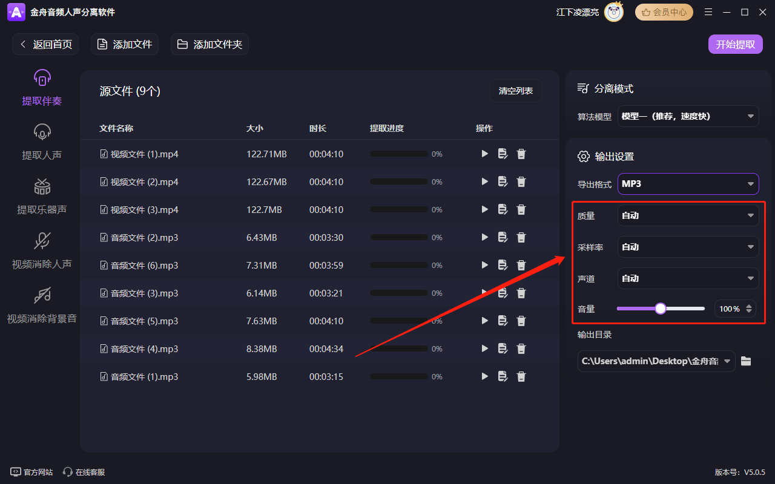Open output folder browser icon
The width and height of the screenshot is (775, 484).
tap(745, 361)
